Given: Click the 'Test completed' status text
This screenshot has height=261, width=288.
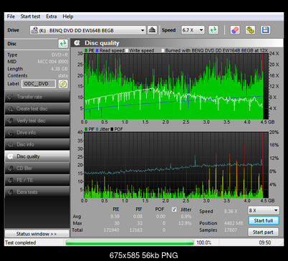Looking at the screenshot, I should click(x=21, y=242).
